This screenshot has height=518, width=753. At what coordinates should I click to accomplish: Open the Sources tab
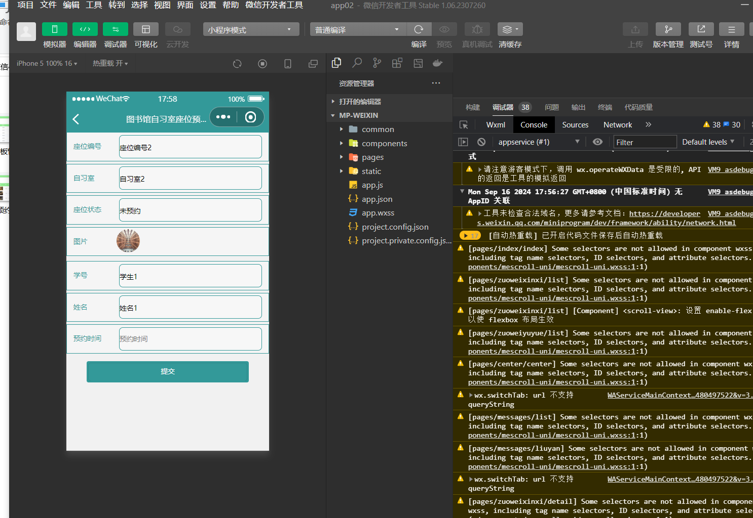coord(575,125)
